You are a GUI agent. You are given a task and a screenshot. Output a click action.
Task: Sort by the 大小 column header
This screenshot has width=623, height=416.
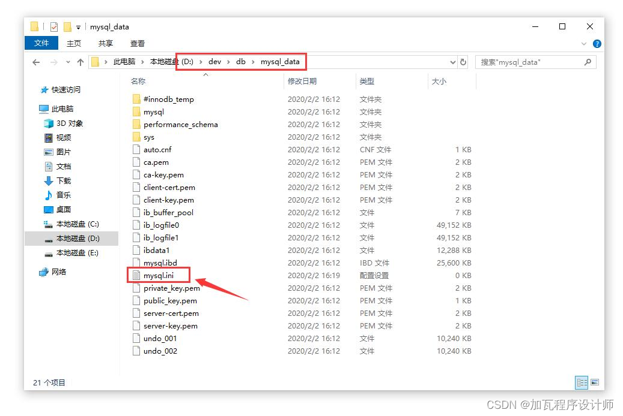439,82
